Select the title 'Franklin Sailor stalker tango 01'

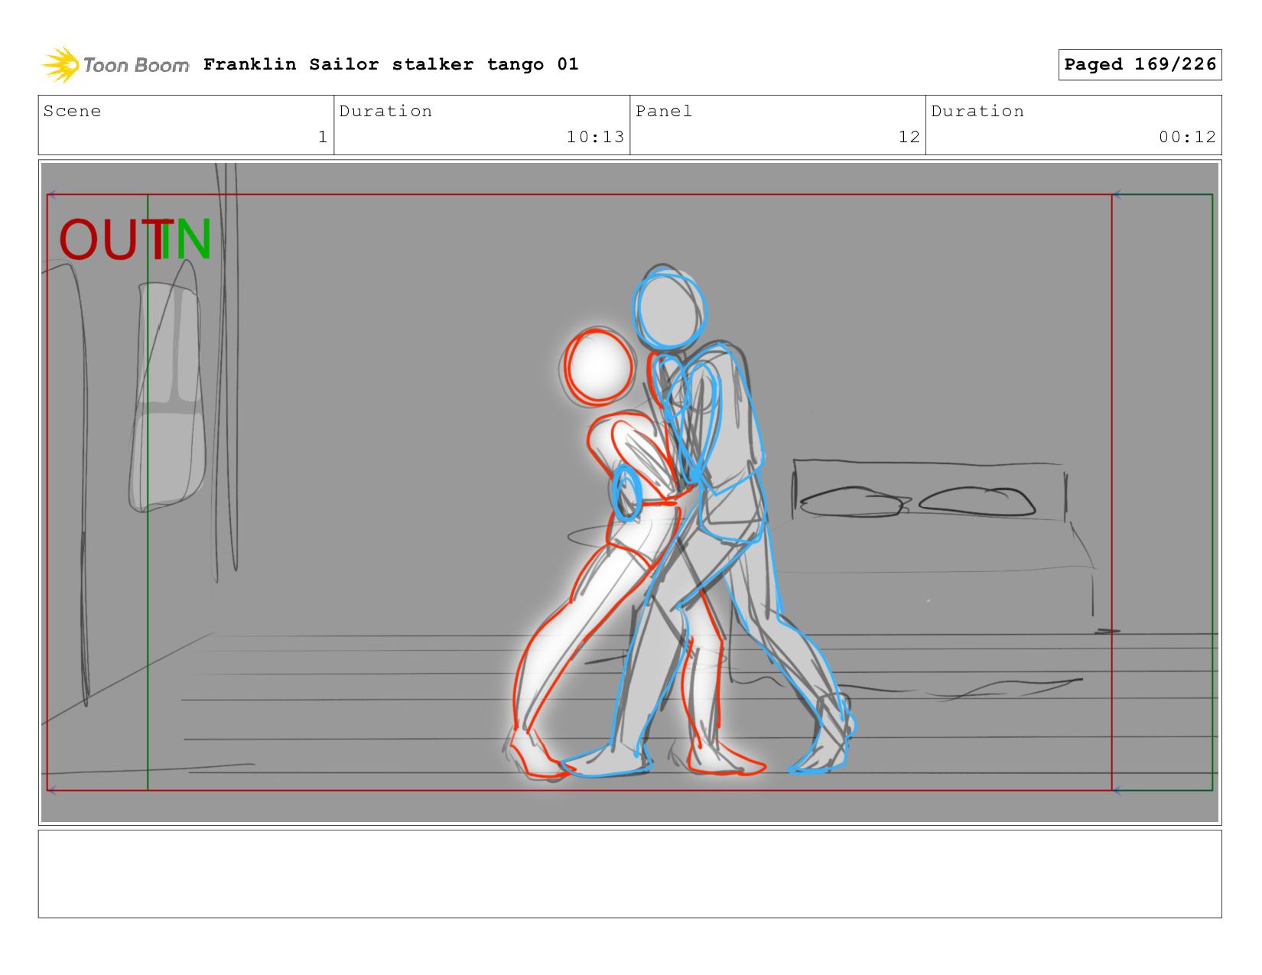pos(391,64)
